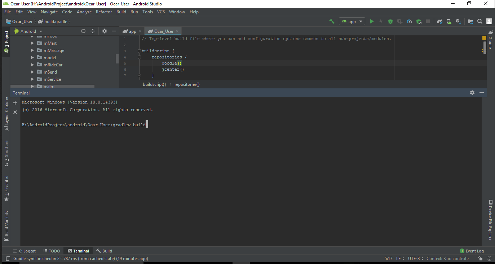The image size is (495, 264).
Task: Close the Ocar_User editor tab
Action: pyautogui.click(x=177, y=31)
